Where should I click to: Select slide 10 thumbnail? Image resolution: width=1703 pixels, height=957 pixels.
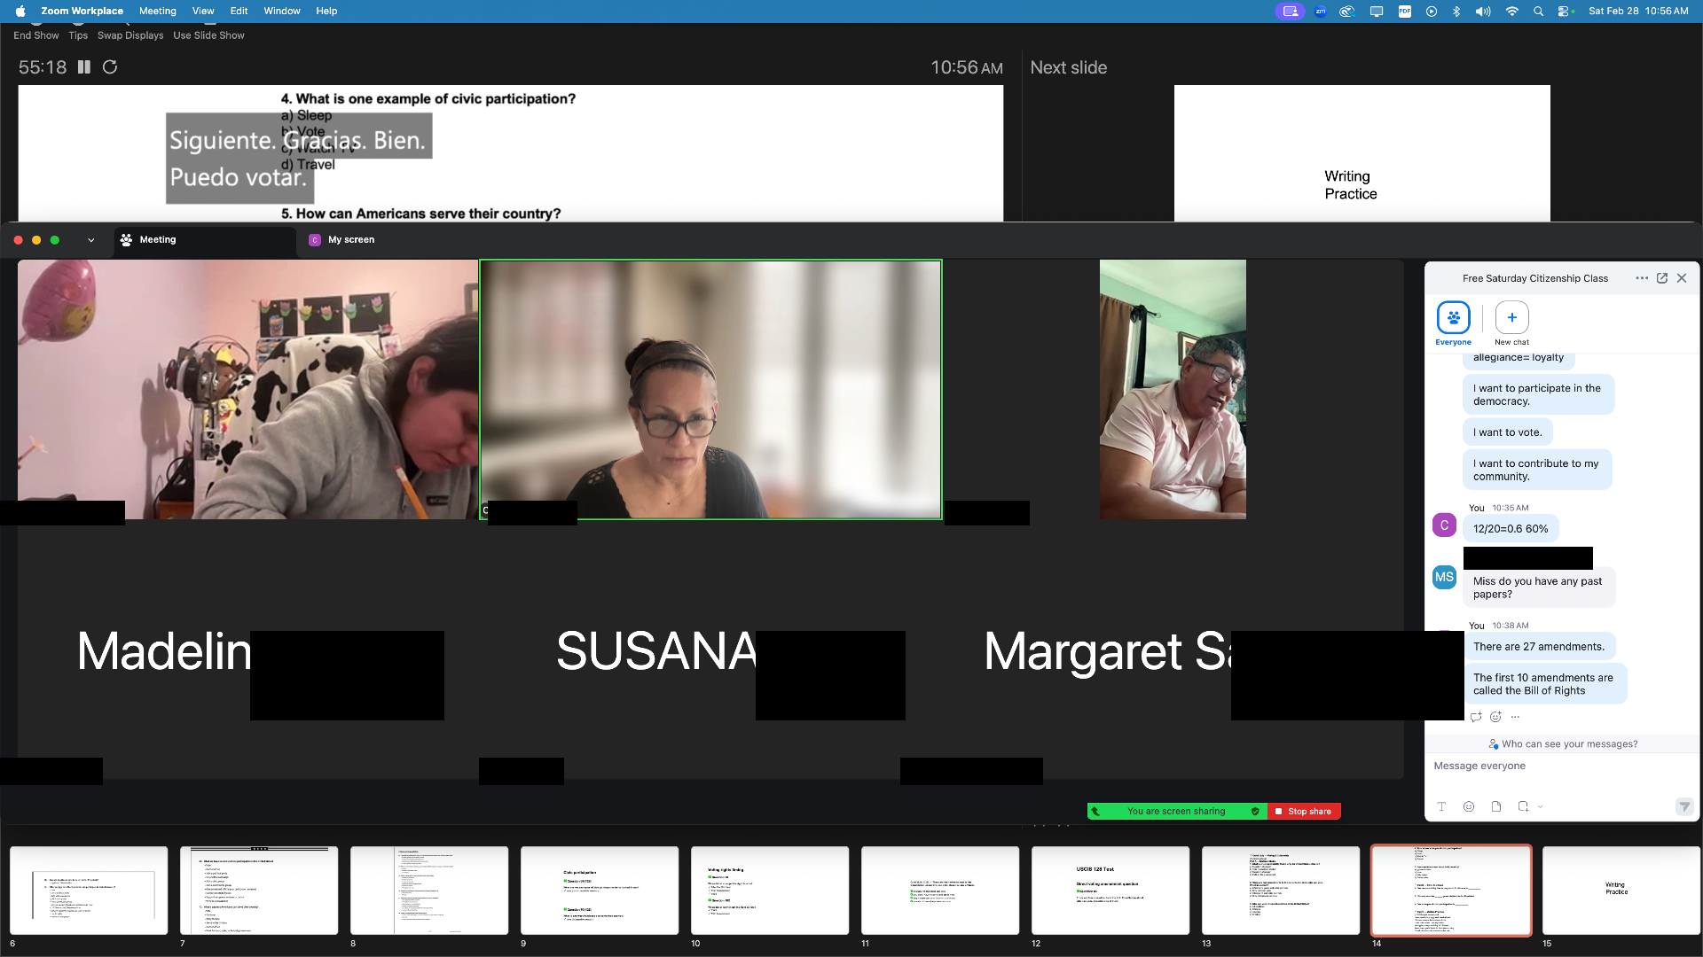coord(770,891)
